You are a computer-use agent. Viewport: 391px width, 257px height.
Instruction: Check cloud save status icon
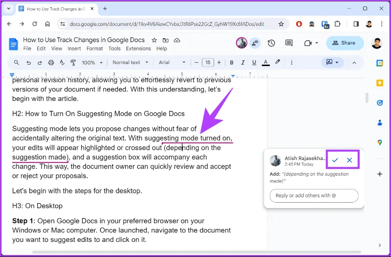(177, 40)
